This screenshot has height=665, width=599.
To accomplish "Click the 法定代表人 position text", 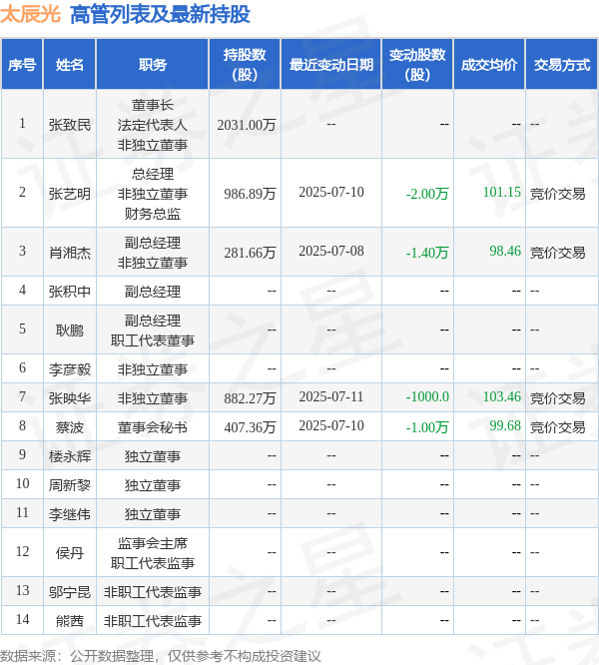I will (152, 125).
